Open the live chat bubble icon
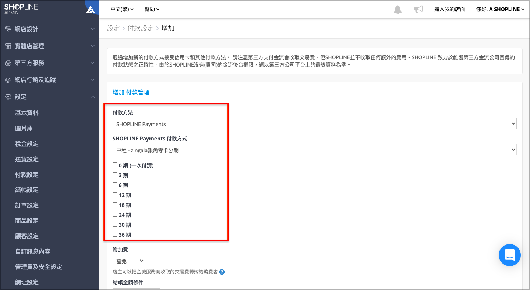 (x=510, y=255)
